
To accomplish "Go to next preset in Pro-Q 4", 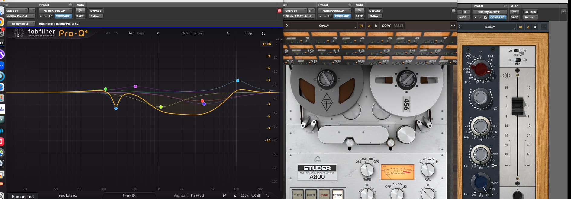I will point(228,33).
